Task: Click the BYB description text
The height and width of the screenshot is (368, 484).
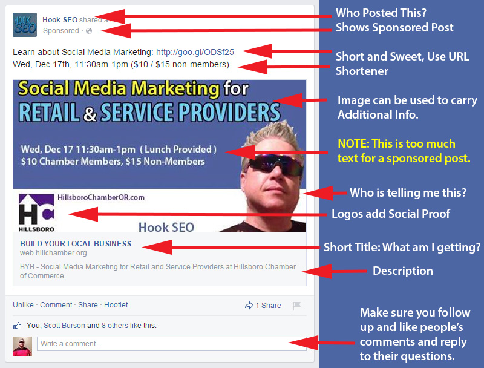Action: (158, 271)
